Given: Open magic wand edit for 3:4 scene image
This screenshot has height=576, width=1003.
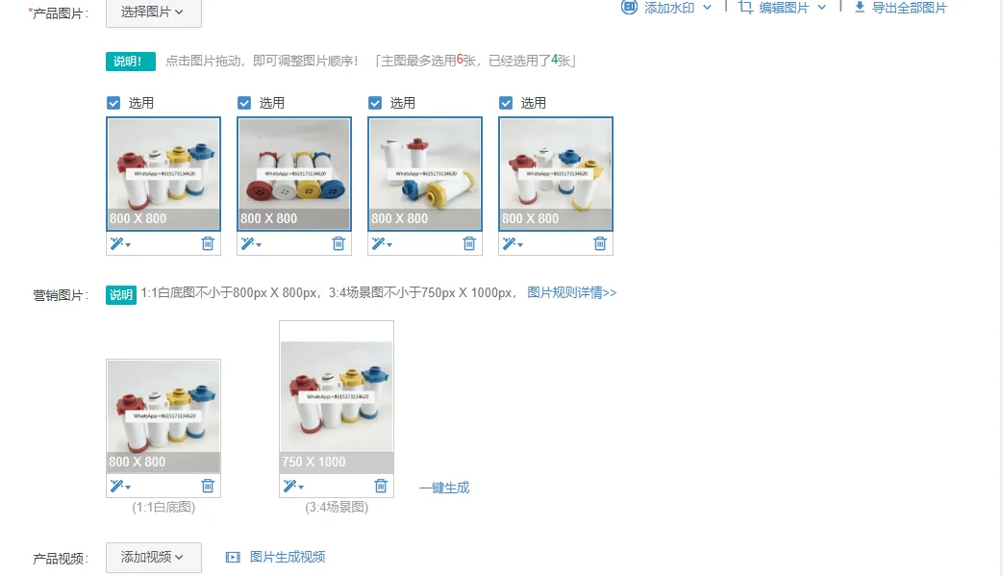Looking at the screenshot, I should coord(293,486).
